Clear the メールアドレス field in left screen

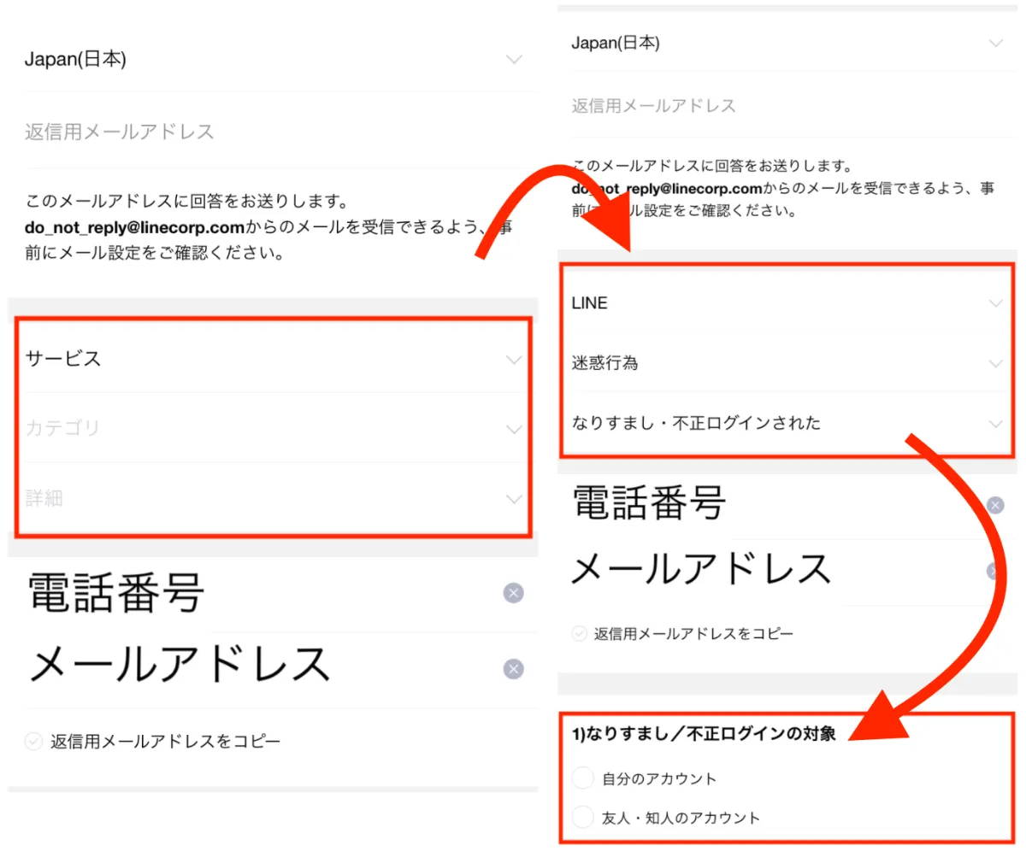pyautogui.click(x=513, y=669)
